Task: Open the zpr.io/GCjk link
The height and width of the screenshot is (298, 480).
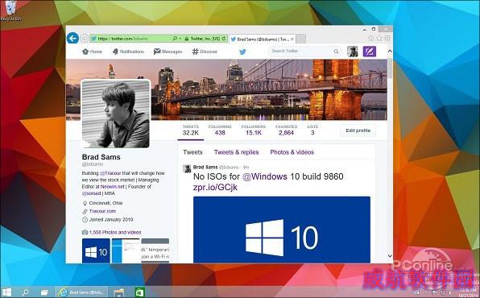Action: [x=215, y=187]
